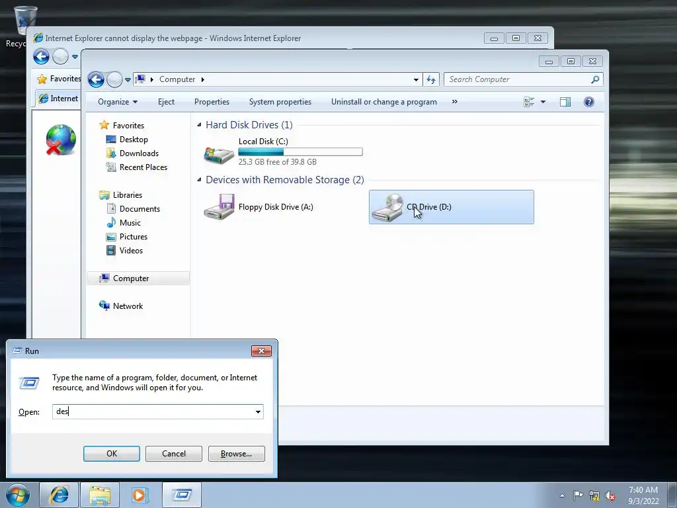This screenshot has width=677, height=508.
Task: Open Favorites in Internet Explorer
Action: [59, 79]
